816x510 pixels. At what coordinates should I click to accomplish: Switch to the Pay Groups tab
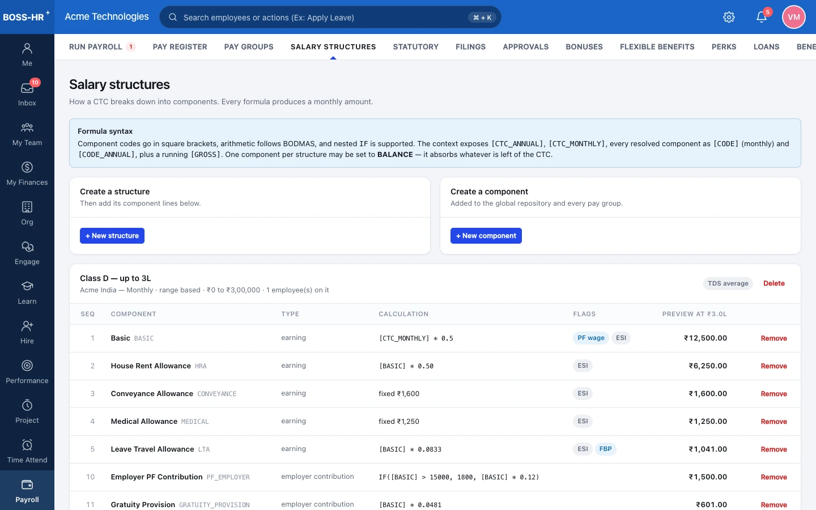coord(249,46)
